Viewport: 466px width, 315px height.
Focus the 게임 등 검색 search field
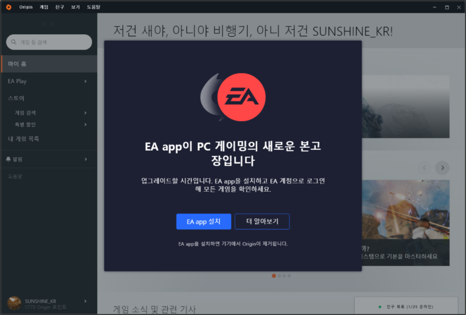49,42
